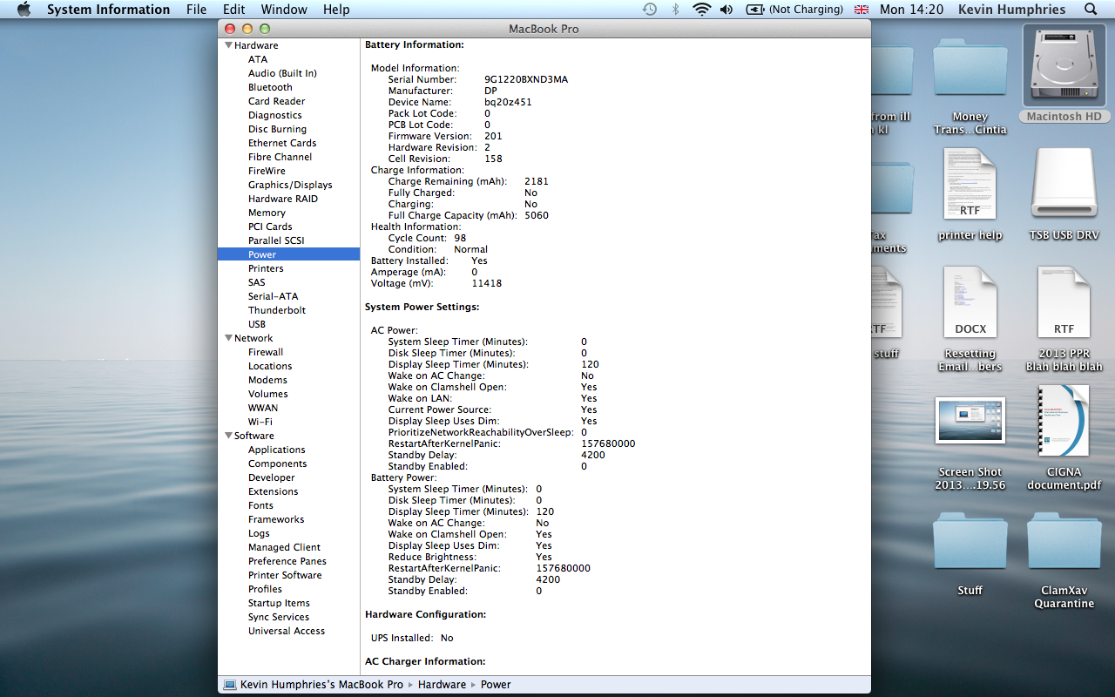
Task: Click the Time Machine menu bar icon
Action: coord(650,10)
